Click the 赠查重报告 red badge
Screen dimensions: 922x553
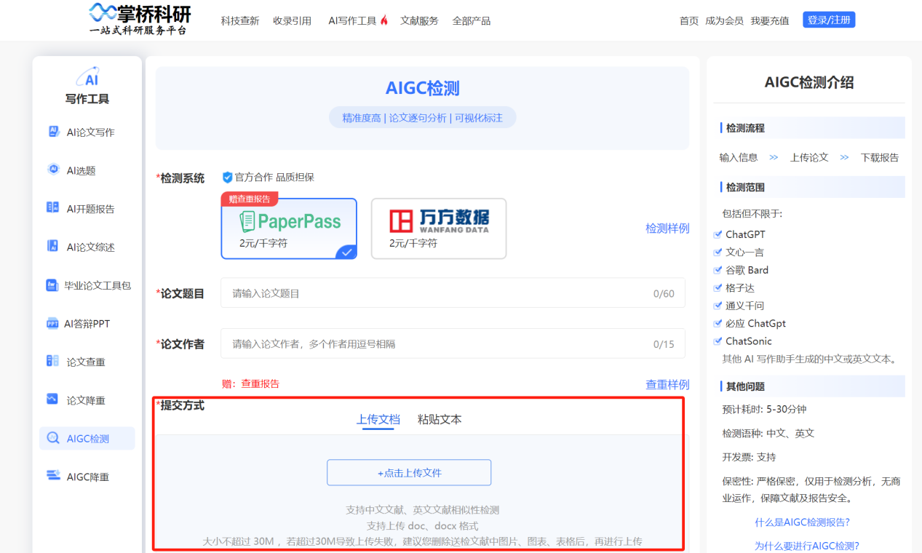click(250, 199)
